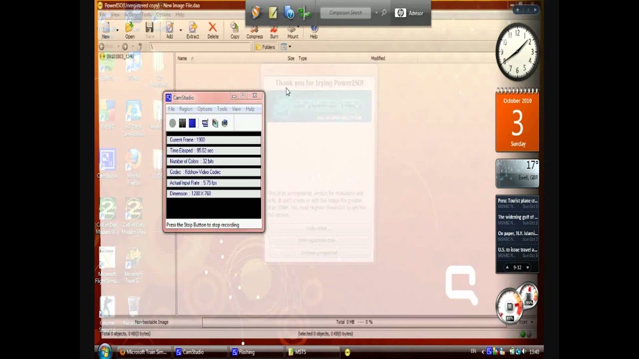Open CamStudio Help menu
Screen dimensions: 639x359
250,109
